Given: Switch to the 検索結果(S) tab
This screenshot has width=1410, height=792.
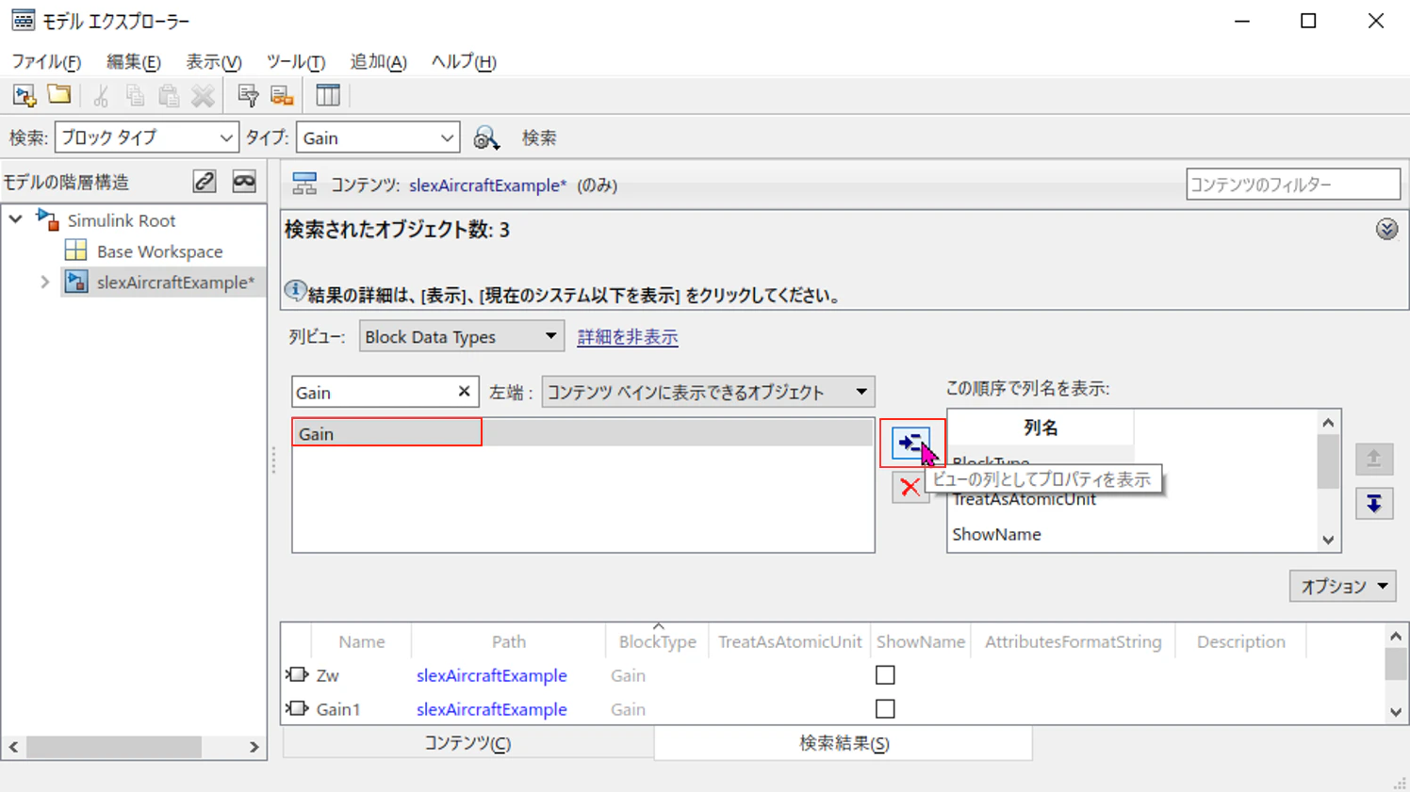Looking at the screenshot, I should click(x=844, y=743).
